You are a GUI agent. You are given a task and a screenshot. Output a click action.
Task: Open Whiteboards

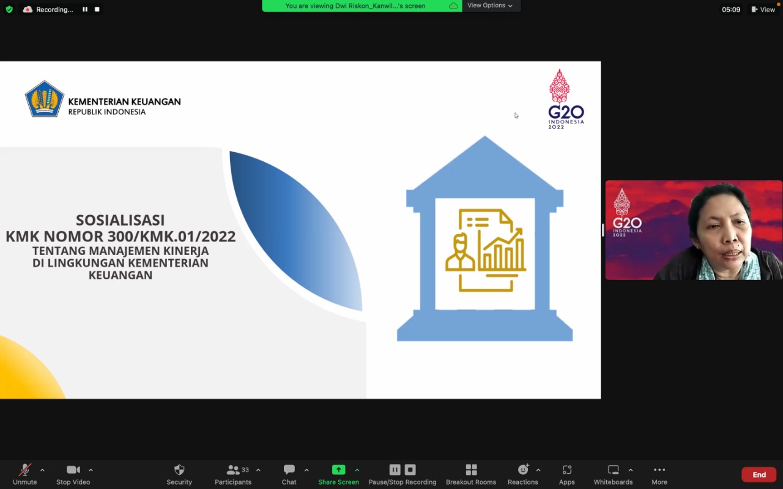pos(613,470)
